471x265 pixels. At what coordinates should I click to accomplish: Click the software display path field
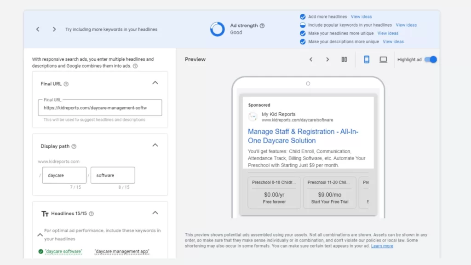click(x=113, y=175)
